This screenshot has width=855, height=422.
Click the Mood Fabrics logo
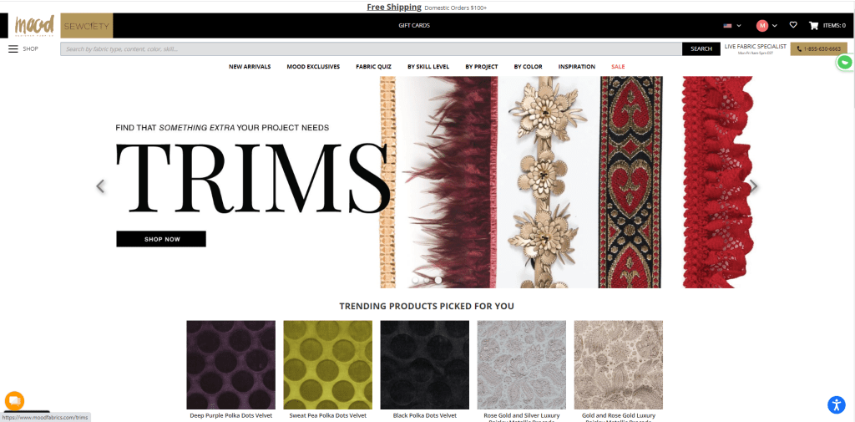point(34,25)
